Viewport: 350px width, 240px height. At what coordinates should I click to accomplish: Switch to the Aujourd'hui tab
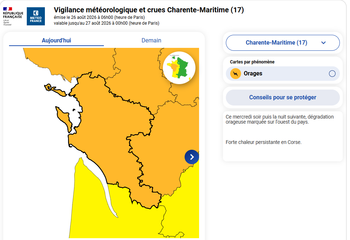[x=56, y=41]
